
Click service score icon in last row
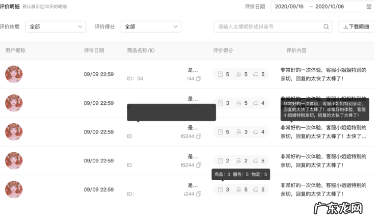pos(238,189)
